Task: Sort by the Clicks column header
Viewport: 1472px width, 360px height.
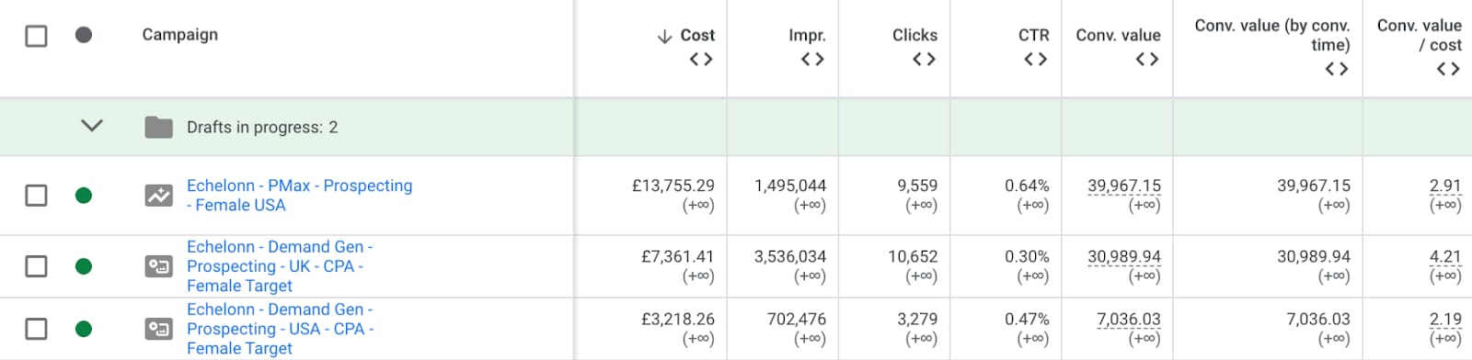Action: 914,35
